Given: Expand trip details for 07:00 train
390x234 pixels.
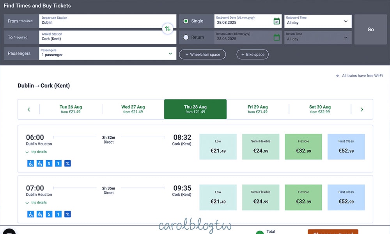Looking at the screenshot, I should pos(36,202).
